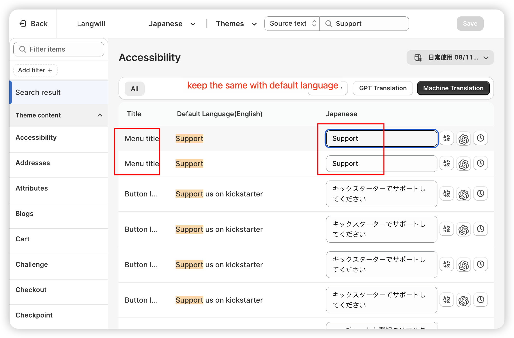Click GPT icon in first kickstarter row
The width and height of the screenshot is (514, 338).
[464, 194]
